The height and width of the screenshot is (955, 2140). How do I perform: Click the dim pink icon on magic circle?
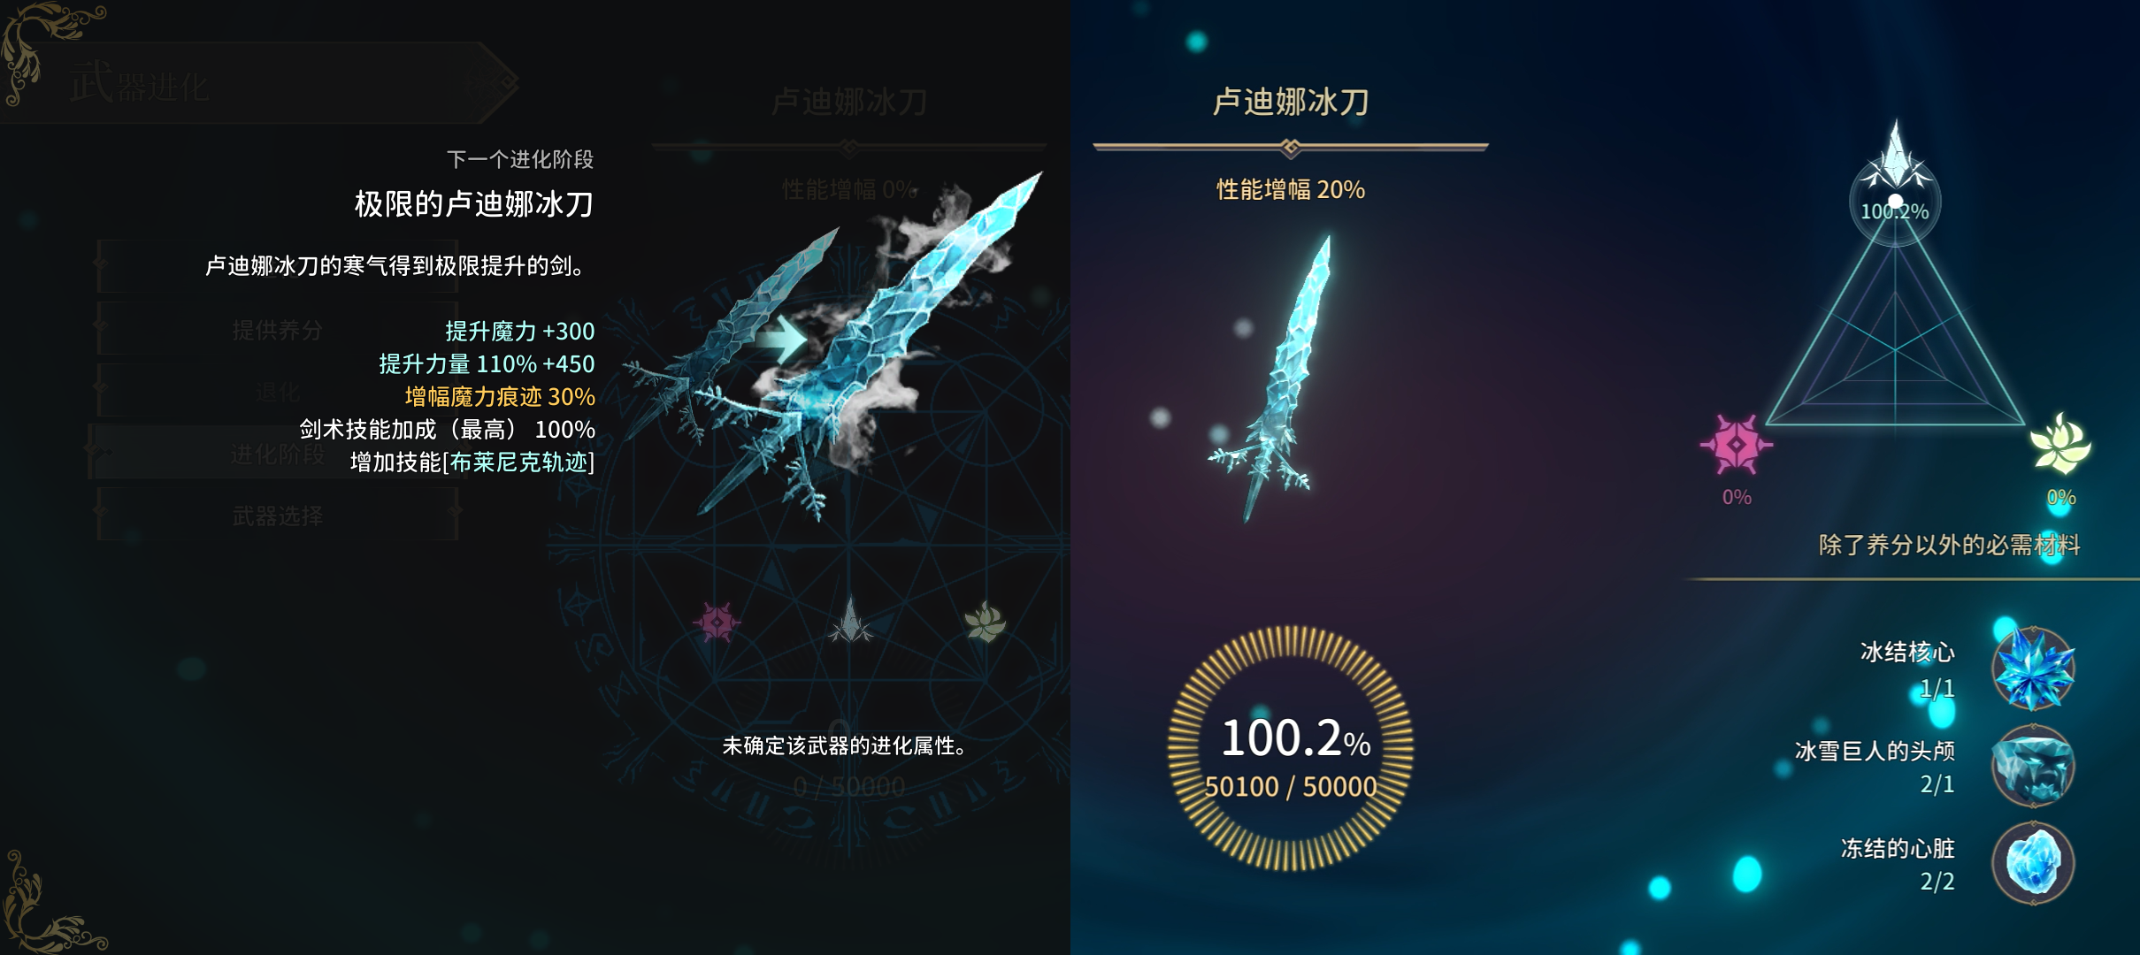[717, 622]
